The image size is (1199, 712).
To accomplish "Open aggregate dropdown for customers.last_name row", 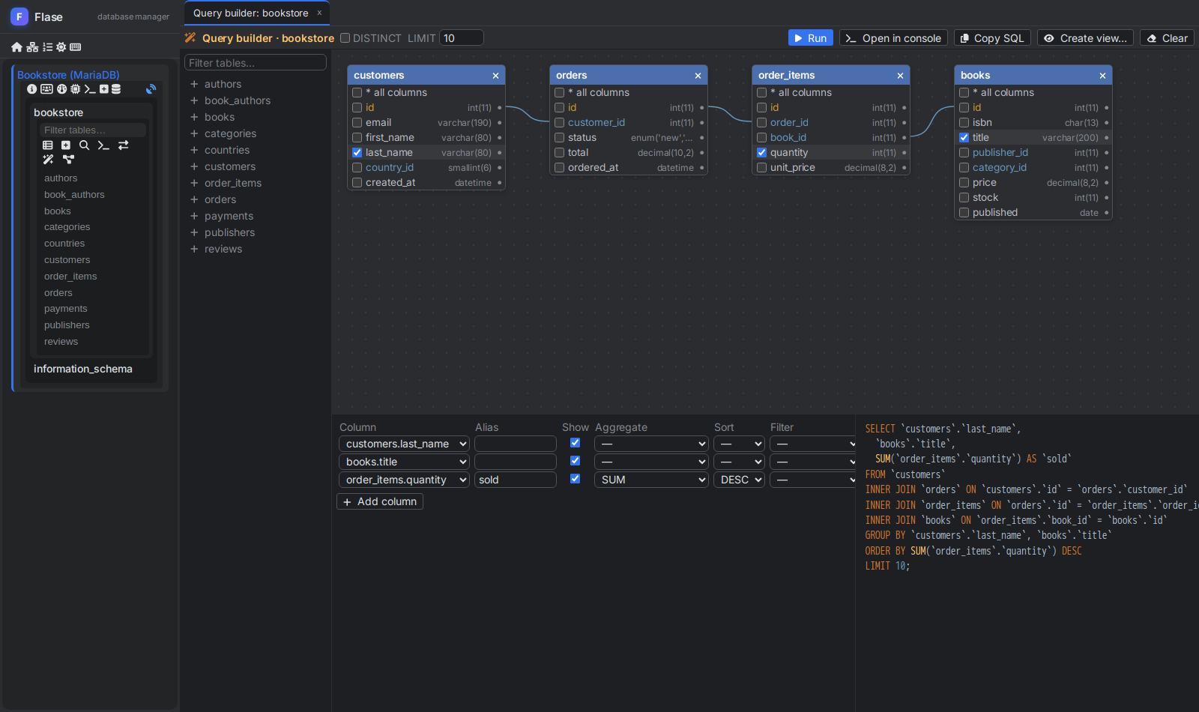I will tap(651, 444).
